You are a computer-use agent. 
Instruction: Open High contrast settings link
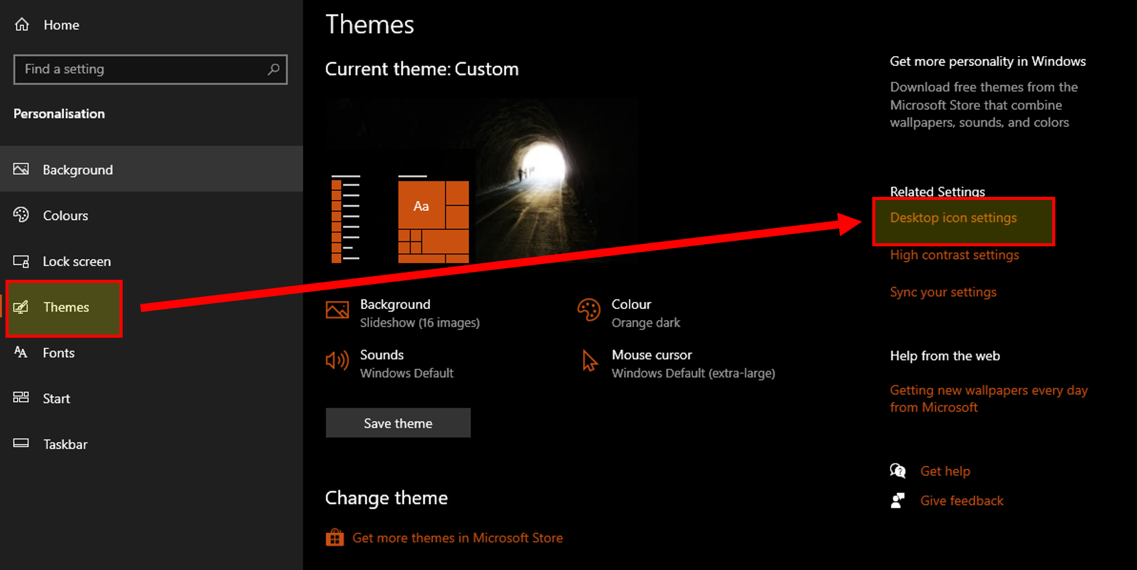tap(954, 255)
